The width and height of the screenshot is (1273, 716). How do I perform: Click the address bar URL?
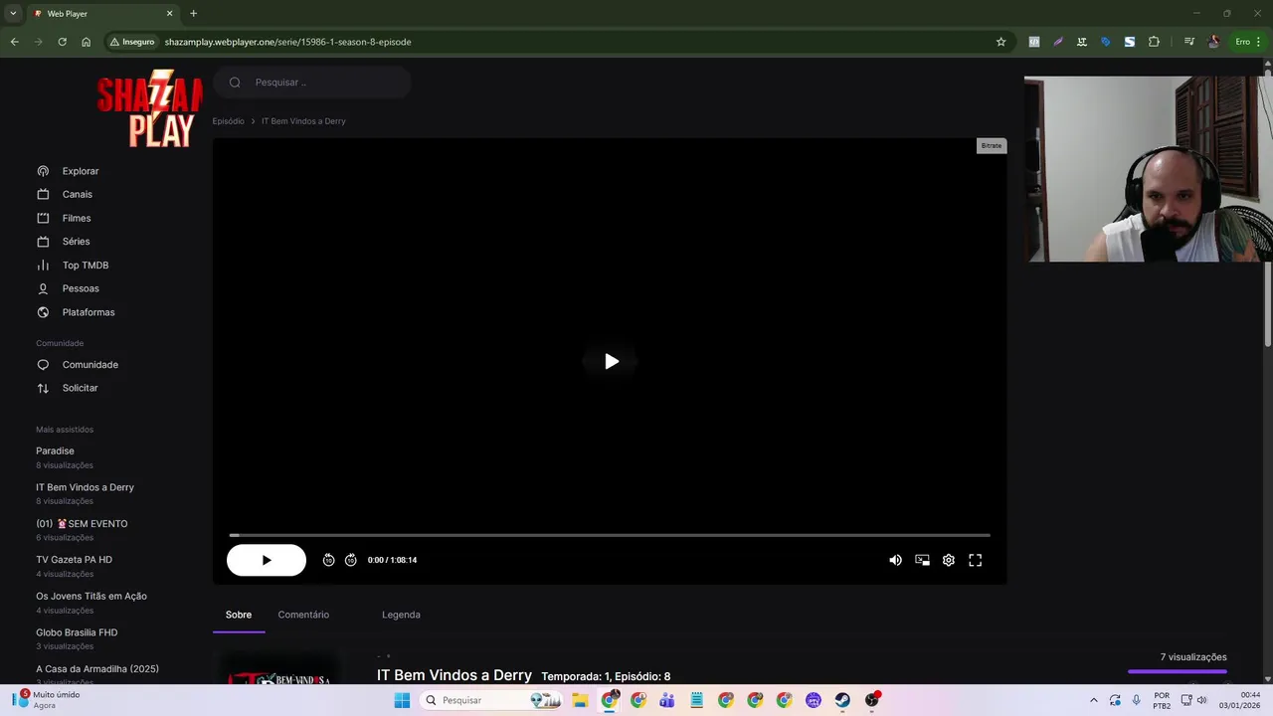(287, 42)
